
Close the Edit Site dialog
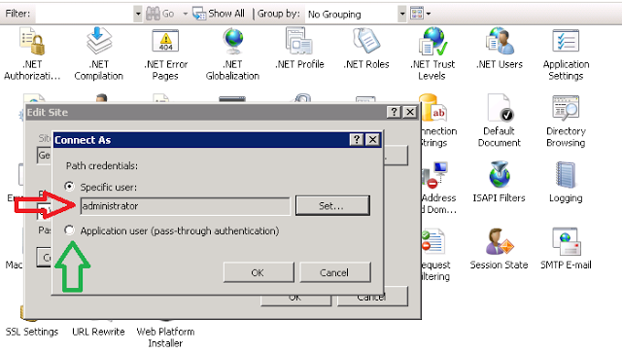pos(410,113)
